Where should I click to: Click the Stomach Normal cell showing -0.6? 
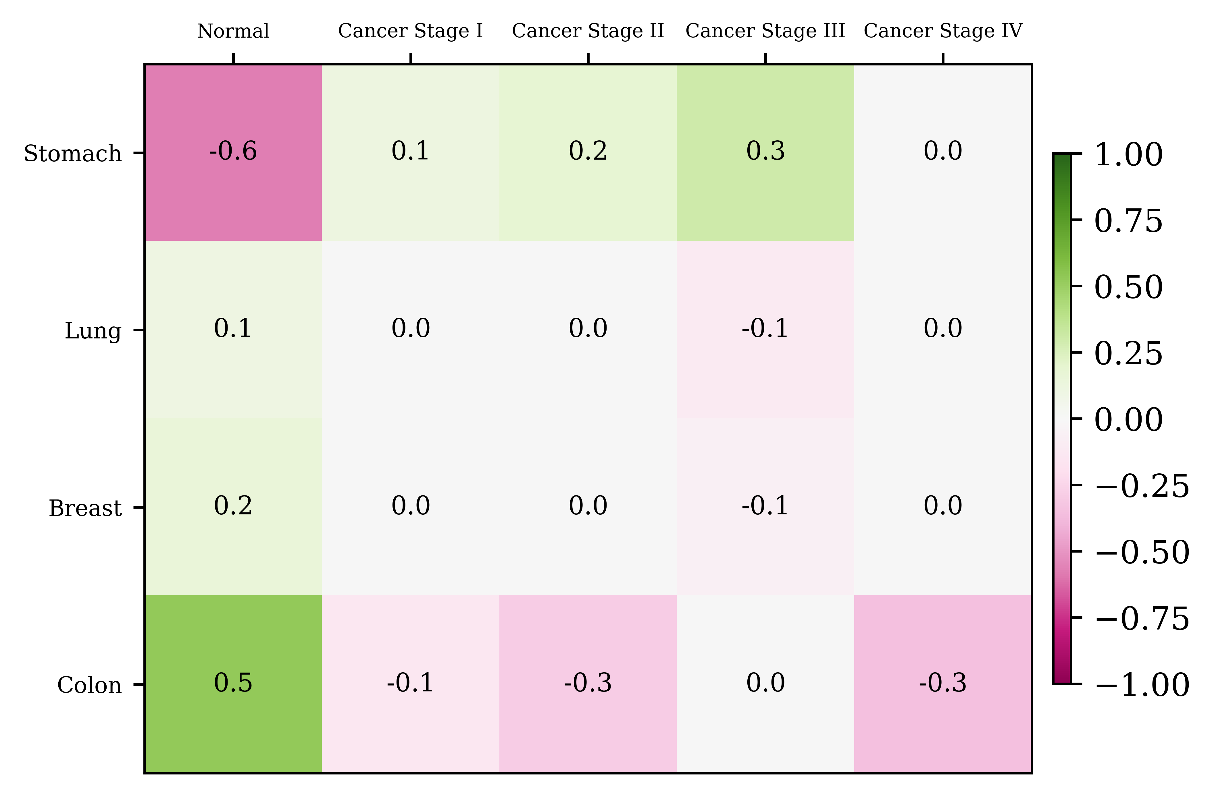tap(233, 152)
